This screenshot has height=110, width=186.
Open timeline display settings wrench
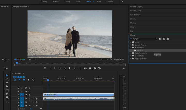tap(33, 80)
